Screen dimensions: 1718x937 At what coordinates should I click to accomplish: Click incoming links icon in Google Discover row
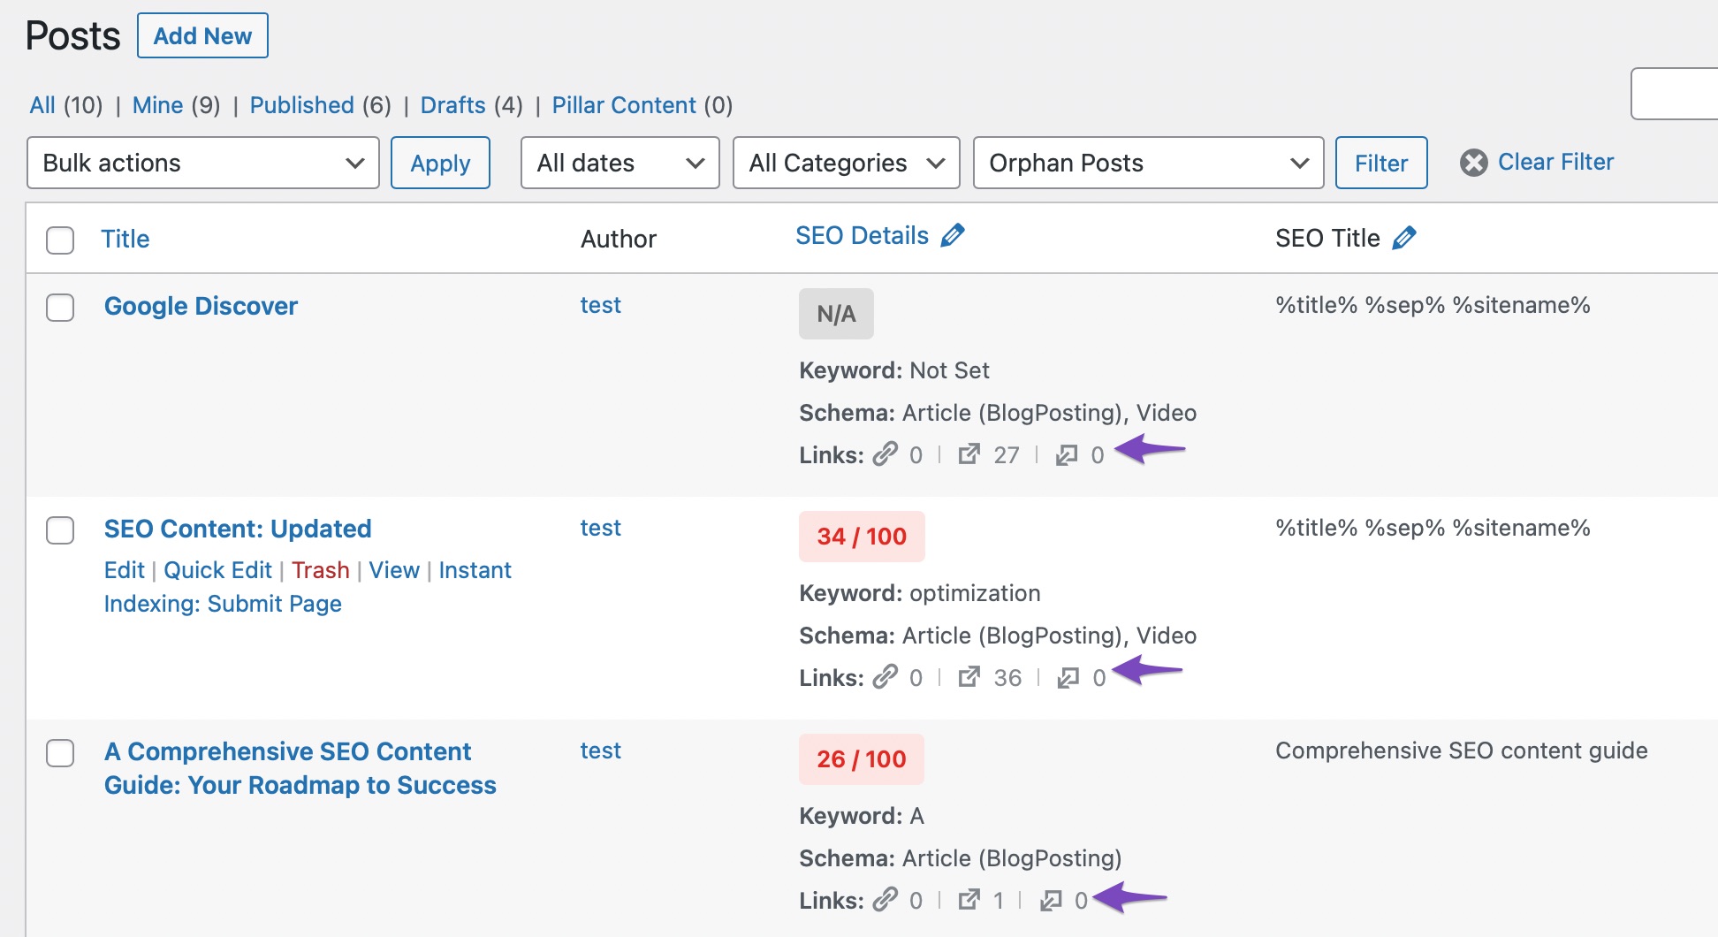[x=1067, y=454]
